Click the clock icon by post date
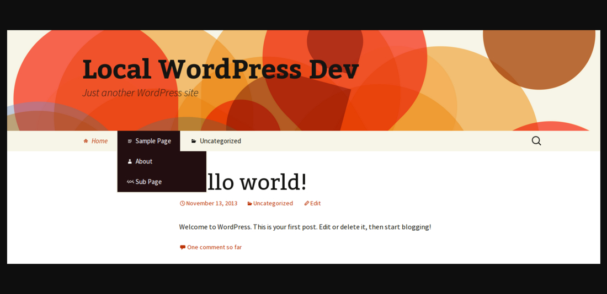 tap(182, 204)
